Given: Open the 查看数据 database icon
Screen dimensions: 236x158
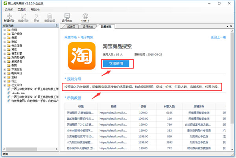Looking at the screenshot, I should (x=50, y=16).
